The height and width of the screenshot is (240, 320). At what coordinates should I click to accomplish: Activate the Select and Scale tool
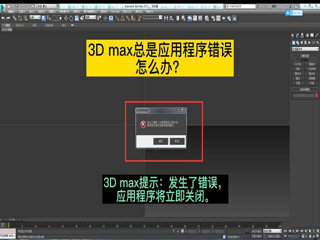click(x=76, y=18)
